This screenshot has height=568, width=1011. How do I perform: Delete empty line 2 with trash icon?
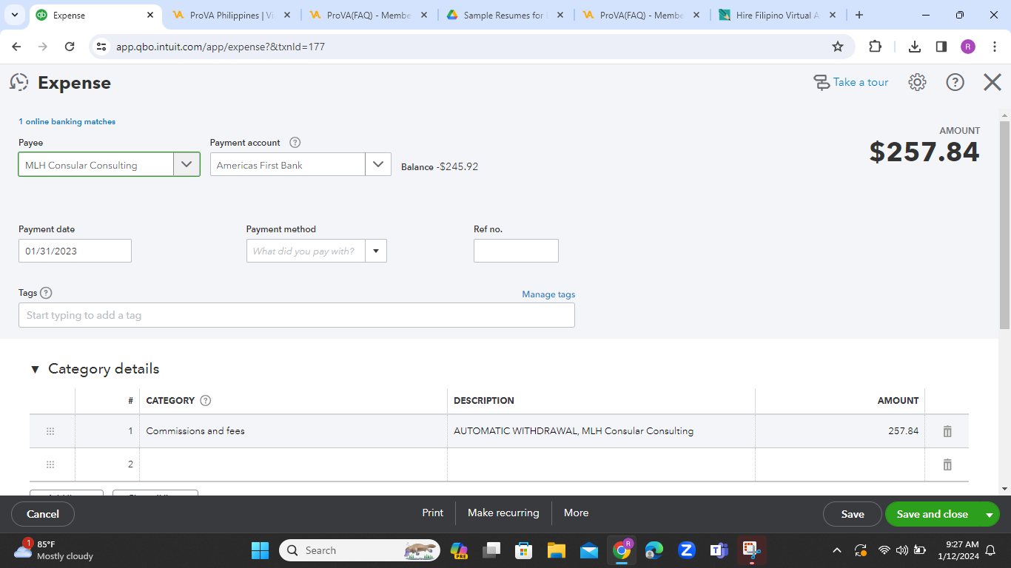[947, 464]
